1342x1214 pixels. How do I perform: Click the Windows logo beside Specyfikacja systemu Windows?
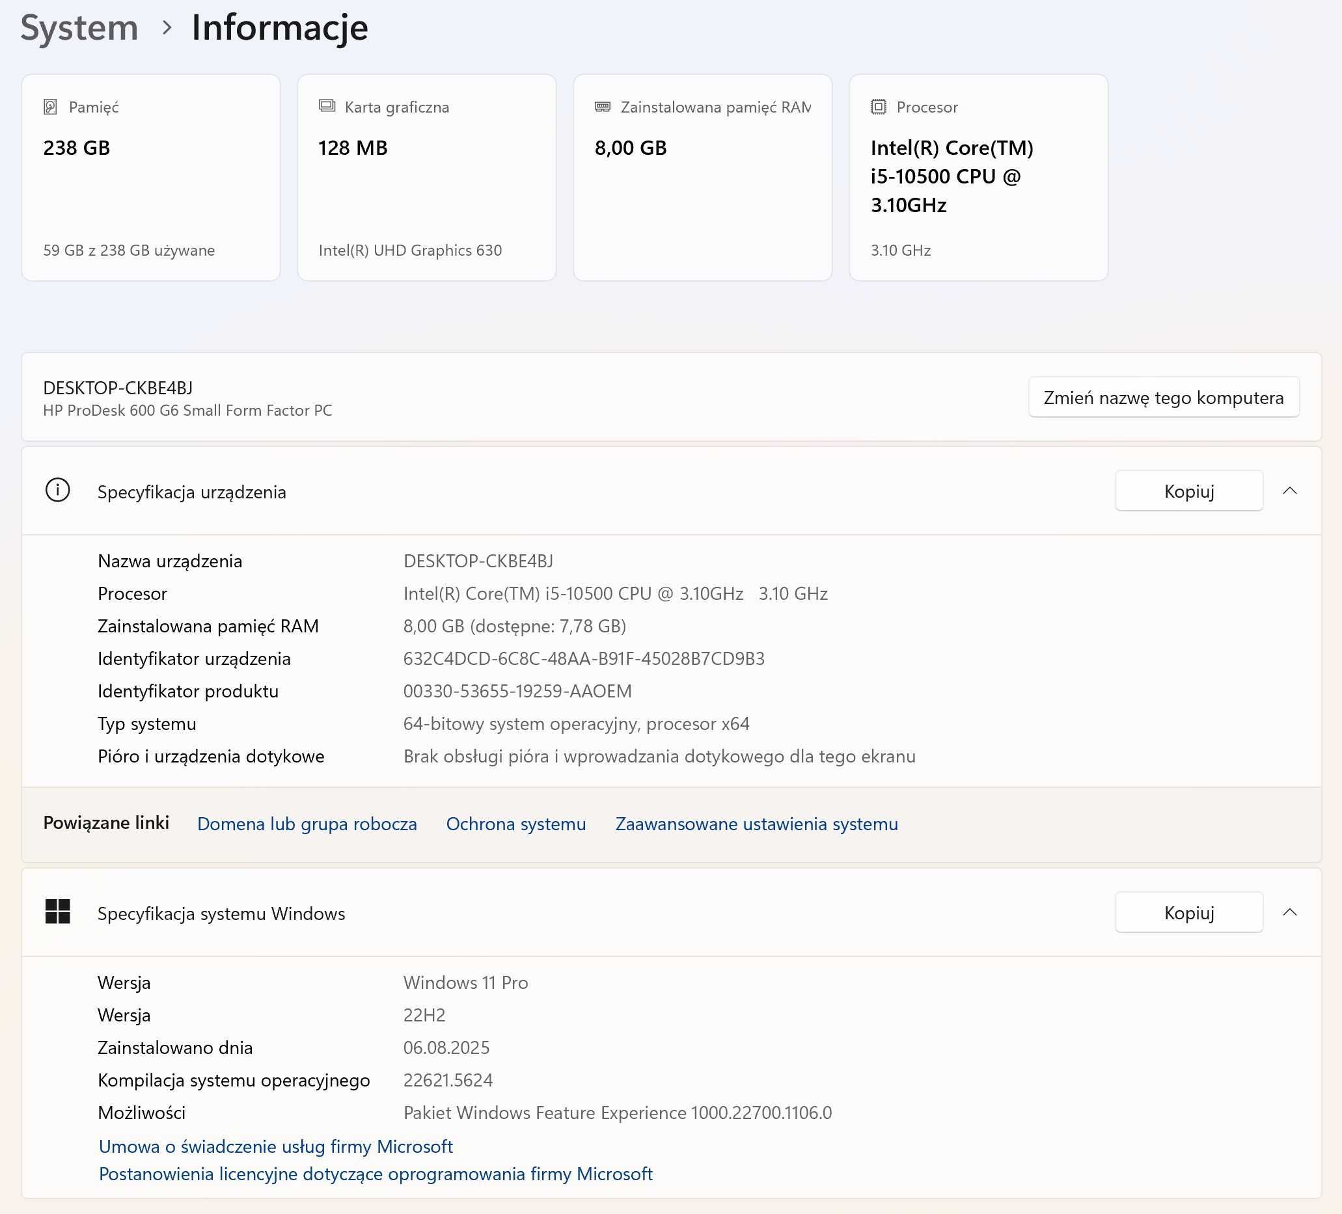[x=58, y=911]
